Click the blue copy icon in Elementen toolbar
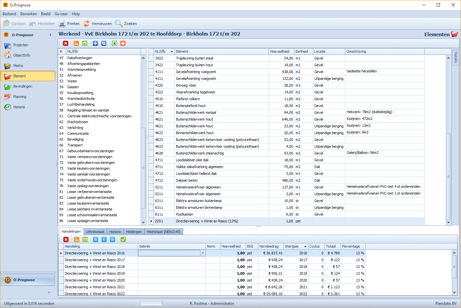 click(104, 43)
